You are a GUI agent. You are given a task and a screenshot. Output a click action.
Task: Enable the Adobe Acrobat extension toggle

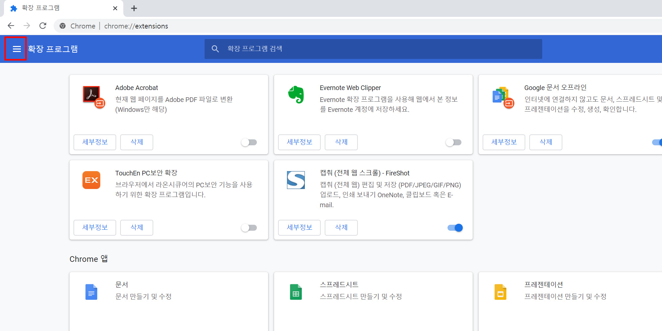click(x=249, y=142)
